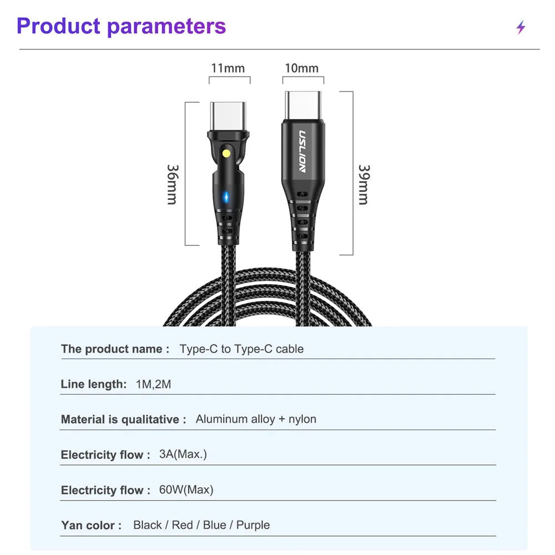Click the 11mm width label
Viewport: 555px width, 555px height.
coord(228,68)
